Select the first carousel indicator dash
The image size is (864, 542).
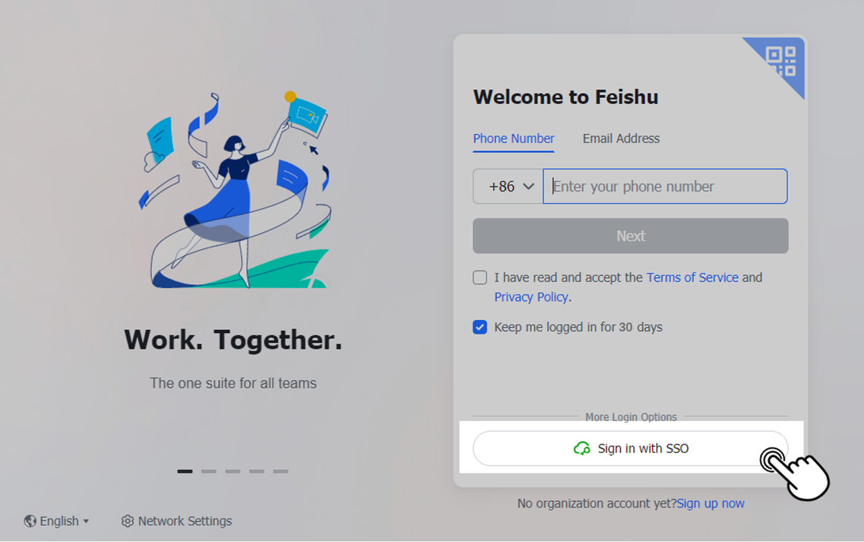point(185,471)
